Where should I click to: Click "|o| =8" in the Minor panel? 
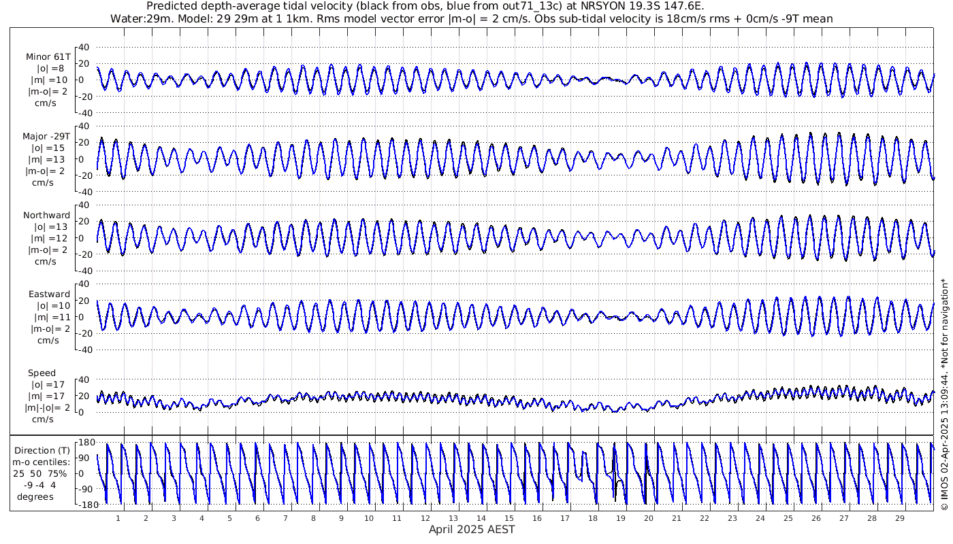[50, 68]
